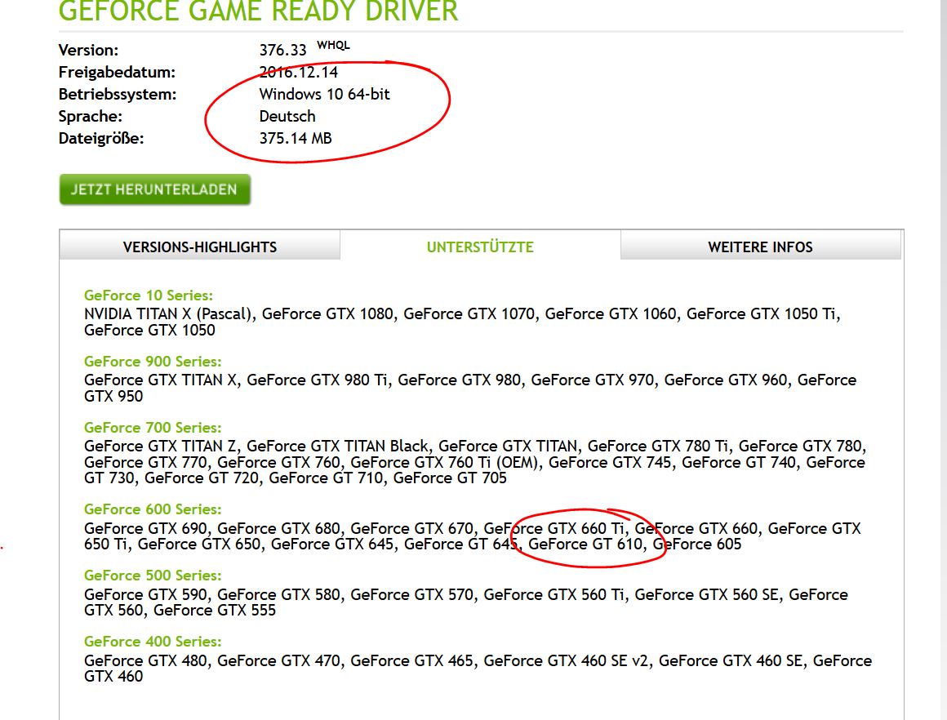Click the Betriebssystem: label
Screen dimensions: 947x720
(118, 94)
